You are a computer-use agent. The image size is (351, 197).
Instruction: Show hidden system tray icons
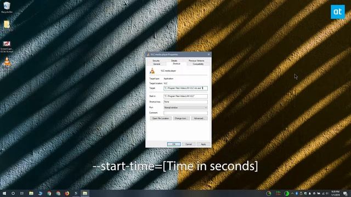292,193
